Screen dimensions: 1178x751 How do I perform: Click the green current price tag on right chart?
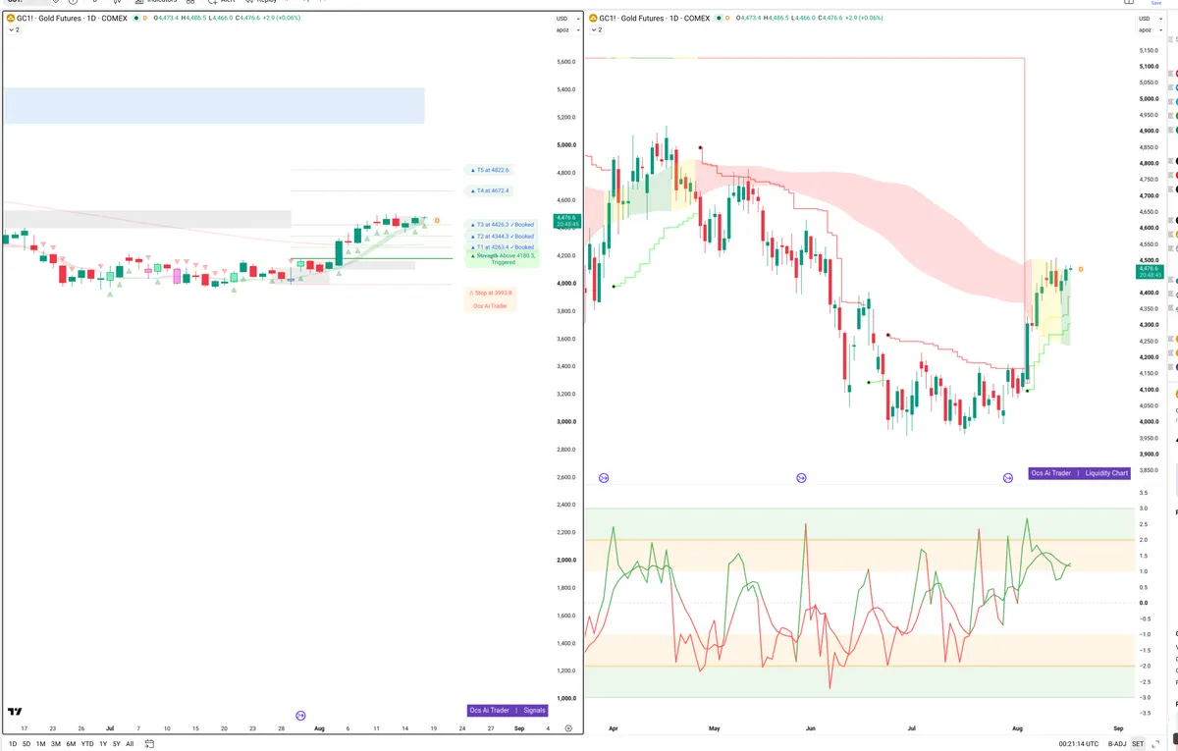1150,271
